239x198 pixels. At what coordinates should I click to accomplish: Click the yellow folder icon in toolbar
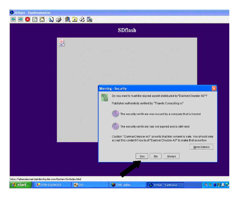click(x=75, y=19)
